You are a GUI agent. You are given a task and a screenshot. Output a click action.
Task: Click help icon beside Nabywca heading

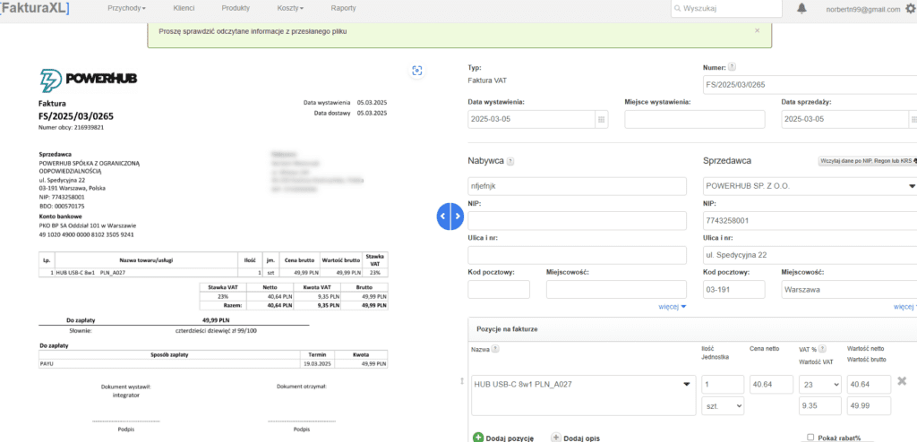510,162
